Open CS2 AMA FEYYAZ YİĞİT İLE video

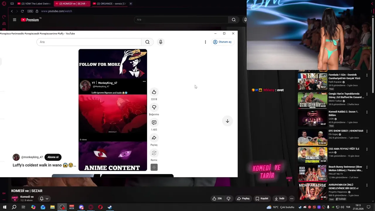coord(312,155)
